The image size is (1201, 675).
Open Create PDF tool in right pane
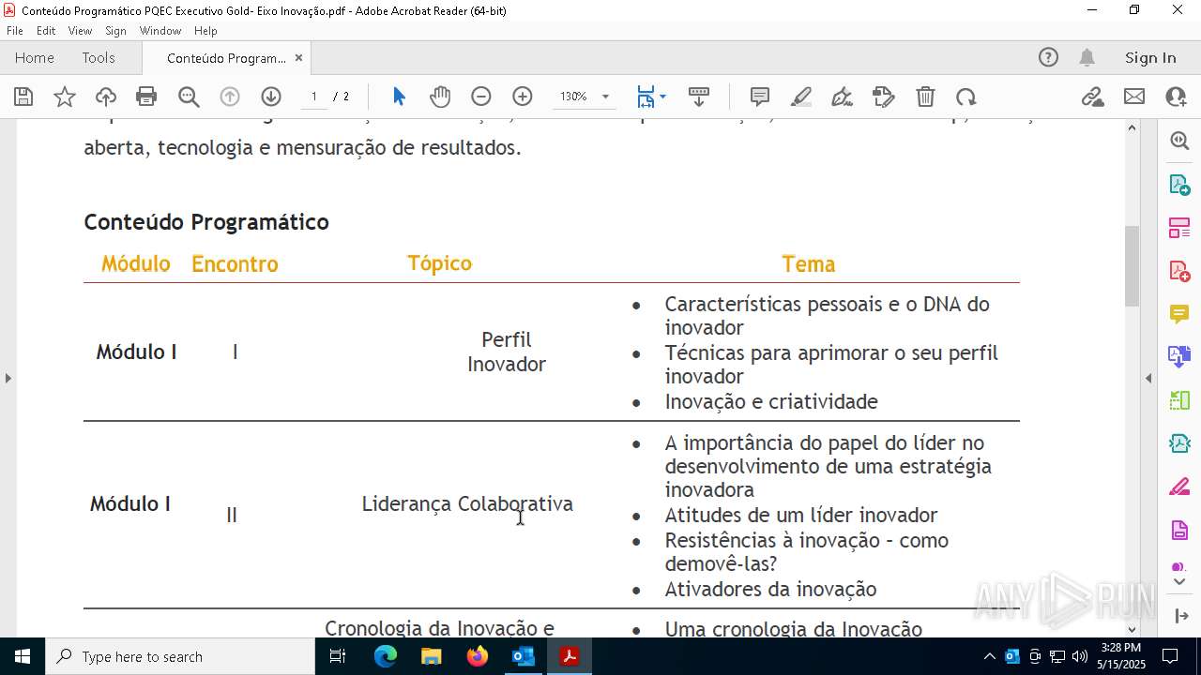click(x=1179, y=270)
